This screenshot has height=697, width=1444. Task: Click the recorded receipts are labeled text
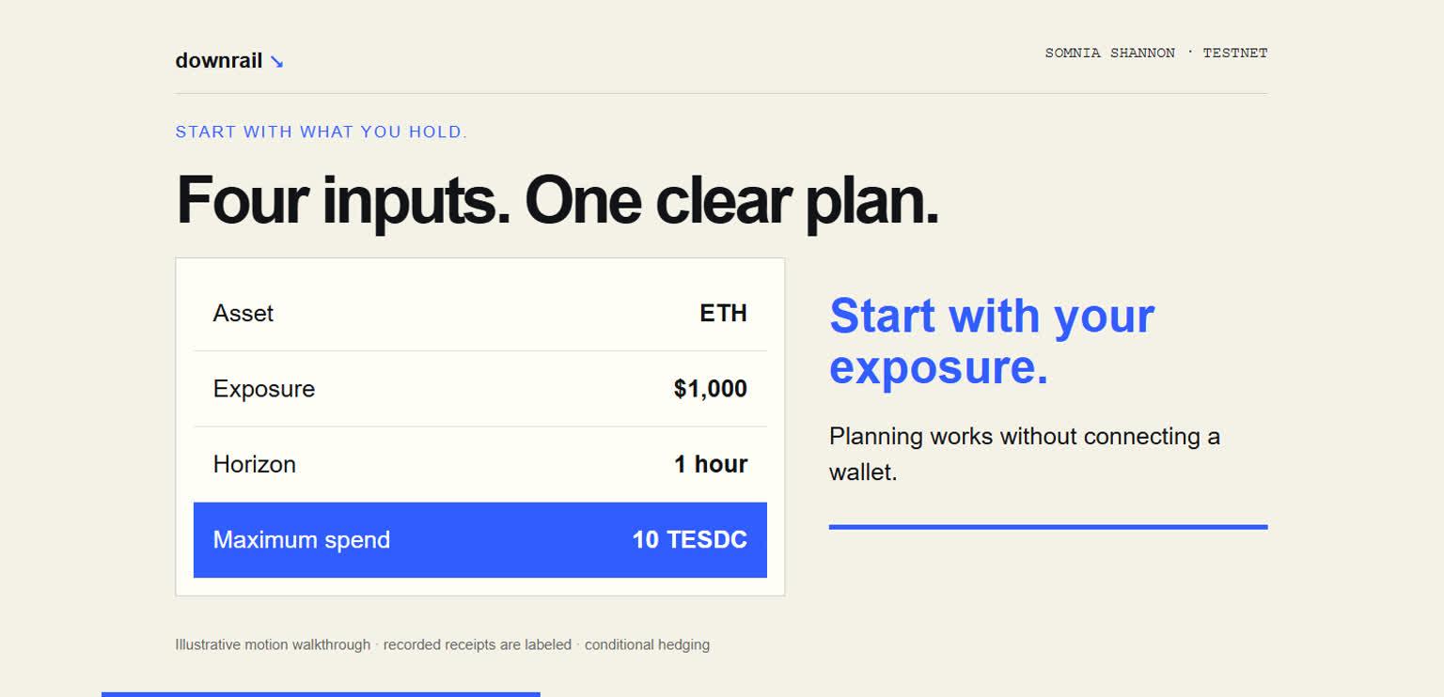(x=478, y=644)
